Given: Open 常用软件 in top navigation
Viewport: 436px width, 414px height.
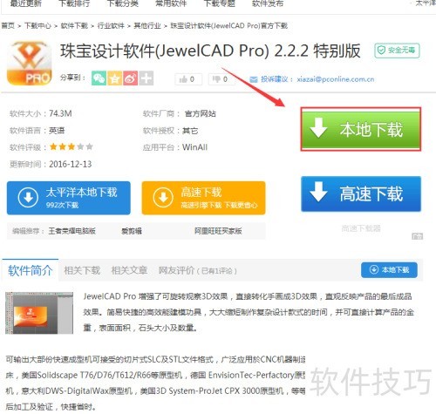Looking at the screenshot, I should (171, 3).
